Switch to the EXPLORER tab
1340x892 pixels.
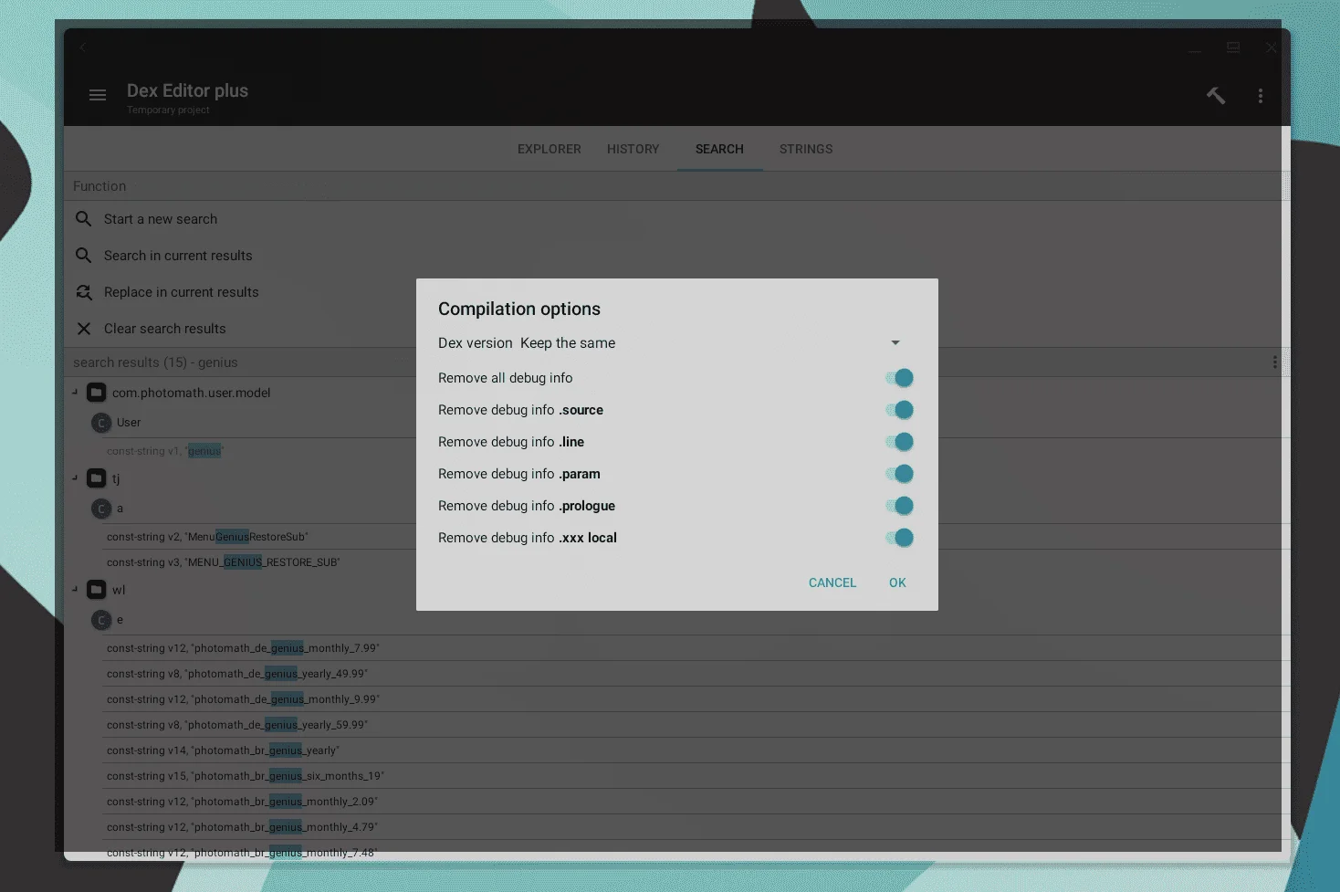click(x=550, y=149)
